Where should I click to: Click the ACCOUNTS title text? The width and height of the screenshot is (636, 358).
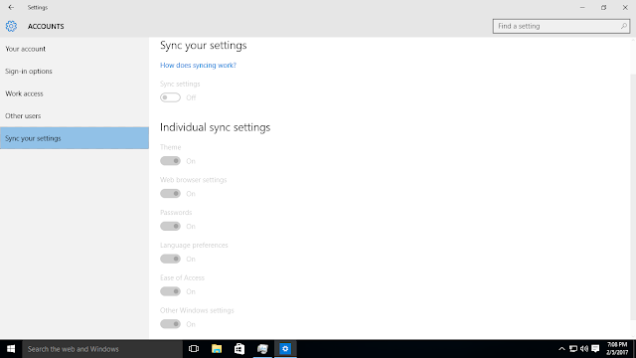(46, 26)
